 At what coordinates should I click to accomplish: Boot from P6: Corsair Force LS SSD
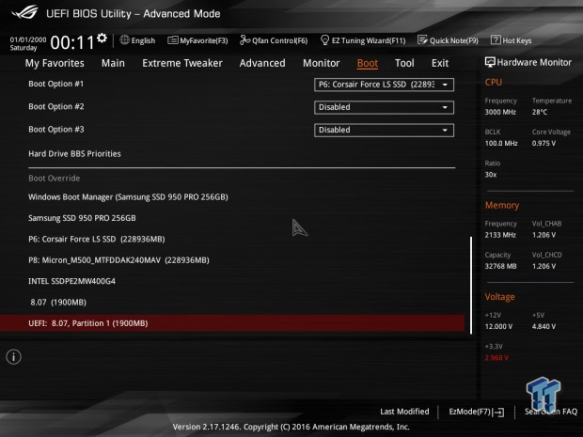pyautogui.click(x=97, y=240)
